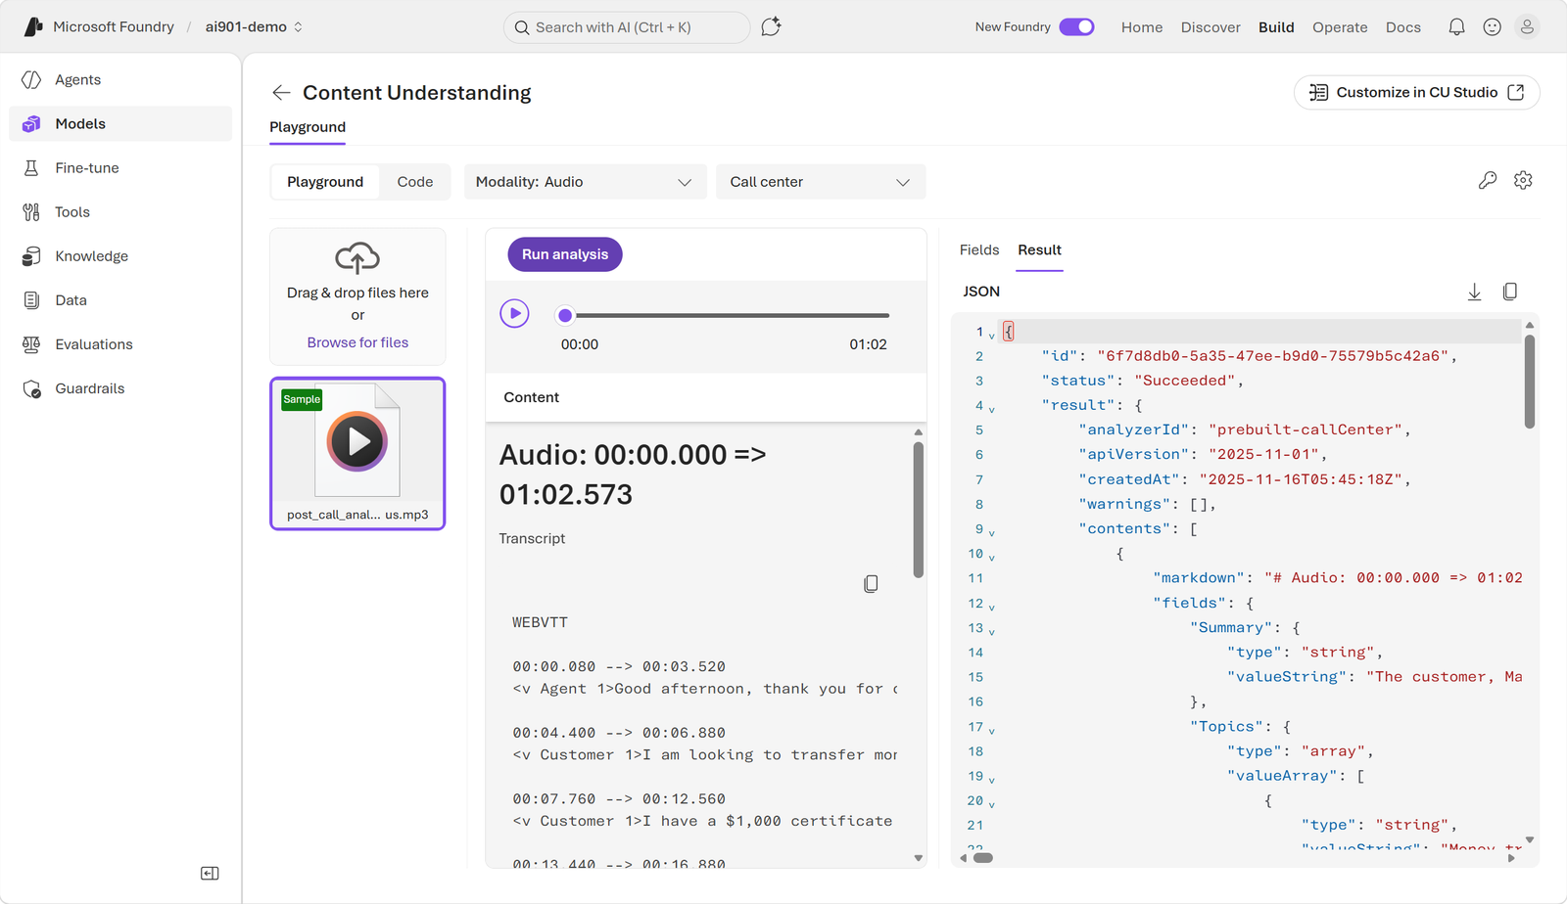Collapse JSON line 1 fold arrow
Viewport: 1567px width, 904px height.
point(991,336)
